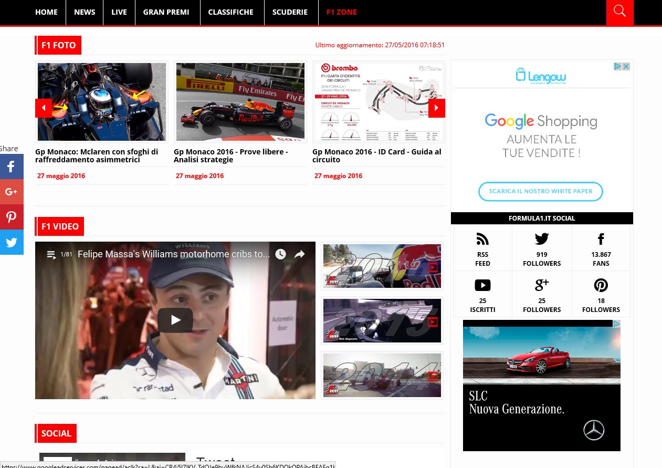Open the SCUDERIE menu item
Screen dimensions: 662x468
coord(290,12)
